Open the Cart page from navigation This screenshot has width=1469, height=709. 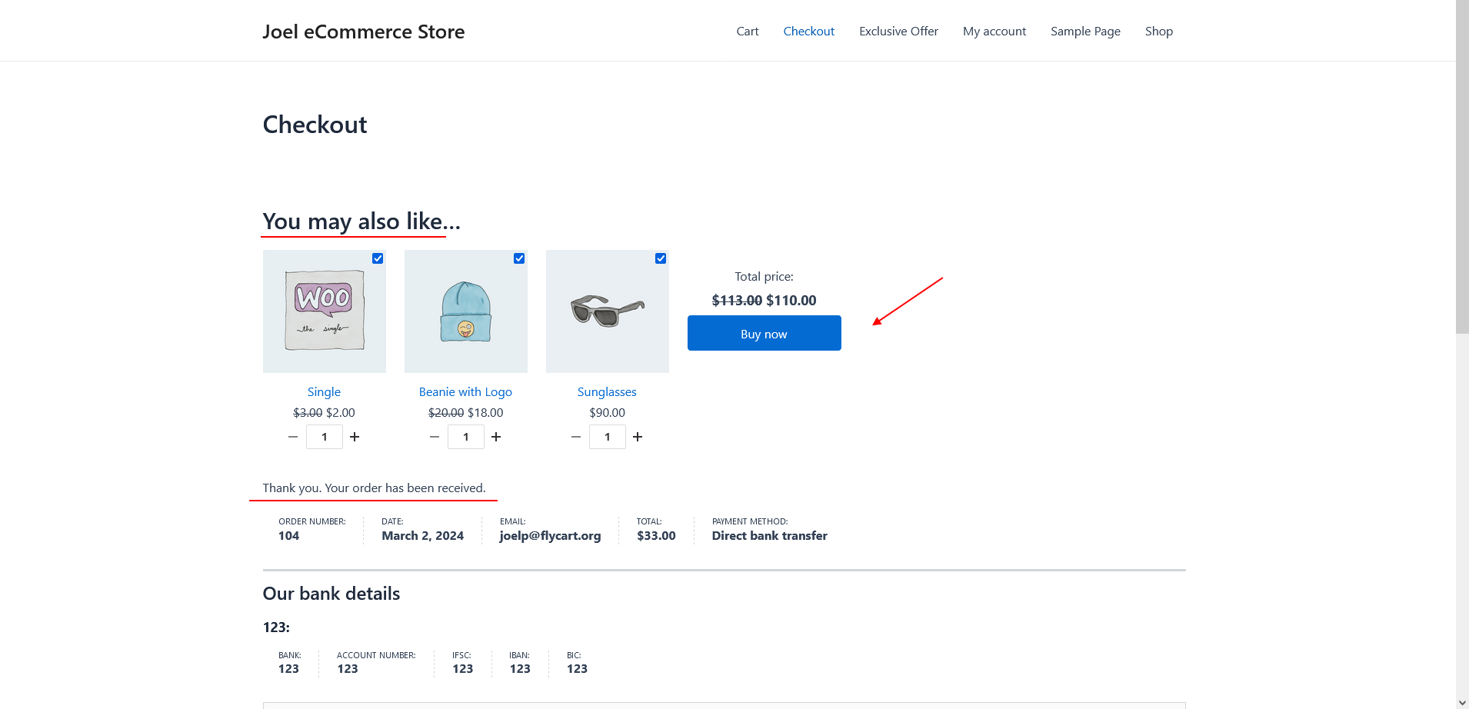pyautogui.click(x=747, y=32)
